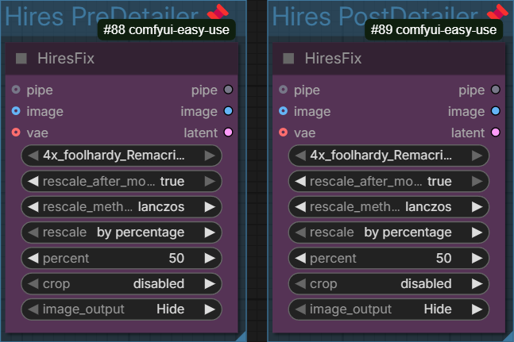This screenshot has height=342, width=514.
Task: Click pipe output socket on PostDetailer HiresFix
Action: (x=496, y=90)
